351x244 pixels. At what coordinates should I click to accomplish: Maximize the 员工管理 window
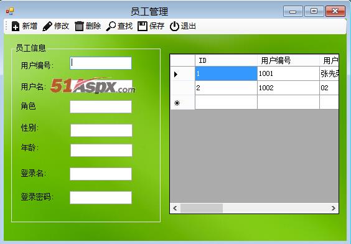314,11
